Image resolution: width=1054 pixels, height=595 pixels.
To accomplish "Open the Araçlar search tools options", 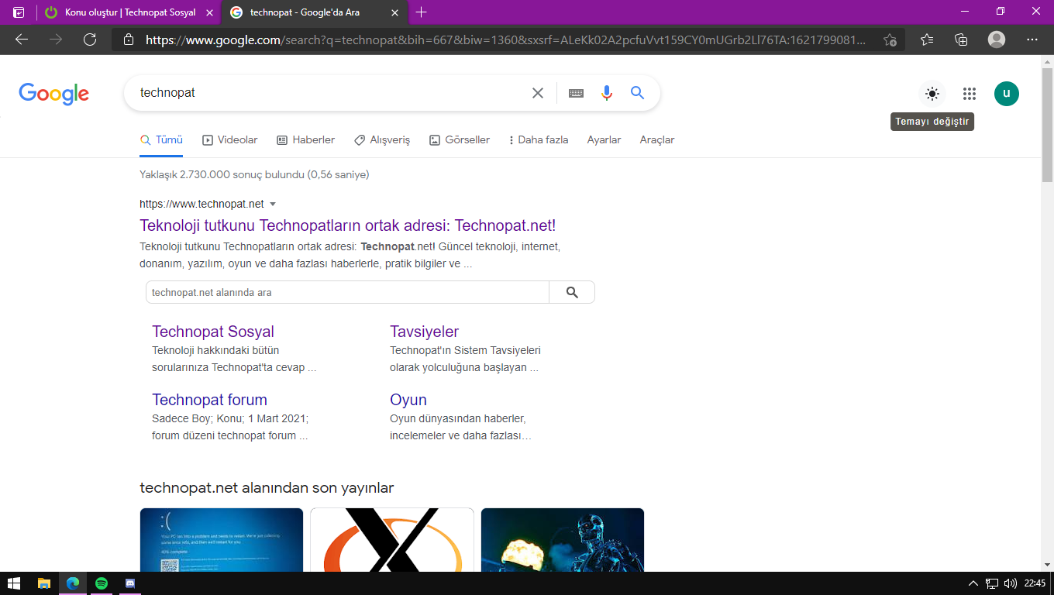I will pyautogui.click(x=657, y=140).
